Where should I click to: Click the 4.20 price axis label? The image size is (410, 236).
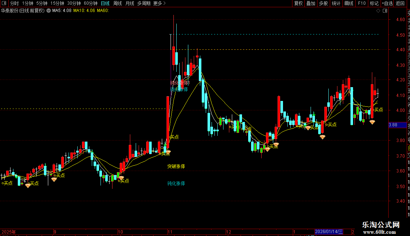401,80
